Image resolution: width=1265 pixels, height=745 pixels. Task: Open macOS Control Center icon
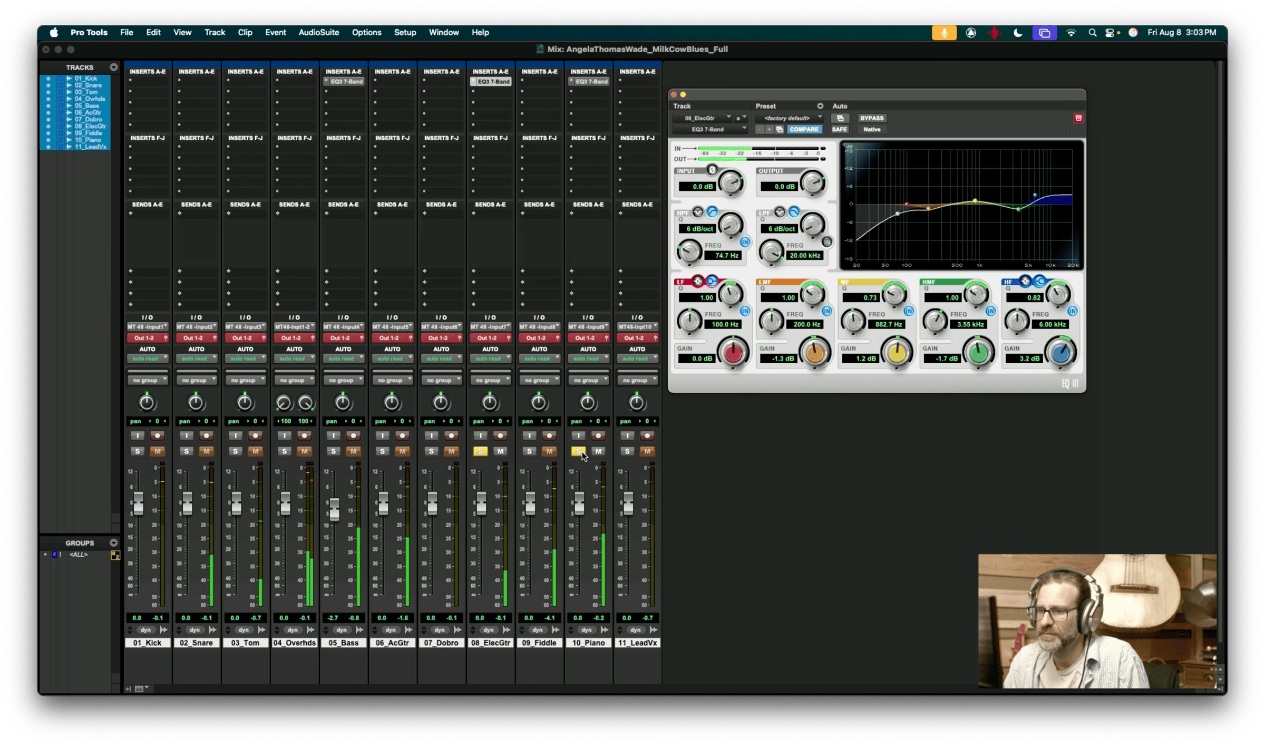click(x=1110, y=33)
